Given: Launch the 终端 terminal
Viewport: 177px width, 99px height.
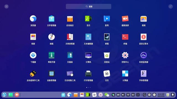Looking at the screenshot, I should [x=125, y=37].
